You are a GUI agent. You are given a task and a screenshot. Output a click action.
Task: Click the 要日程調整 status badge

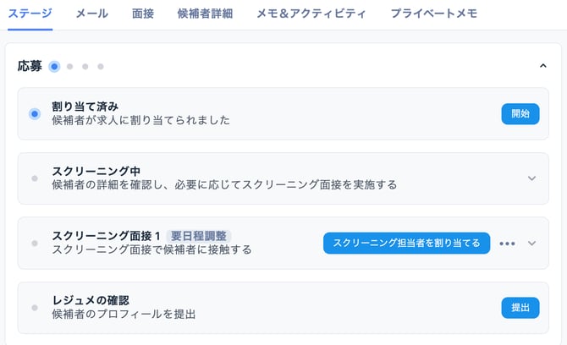[199, 236]
